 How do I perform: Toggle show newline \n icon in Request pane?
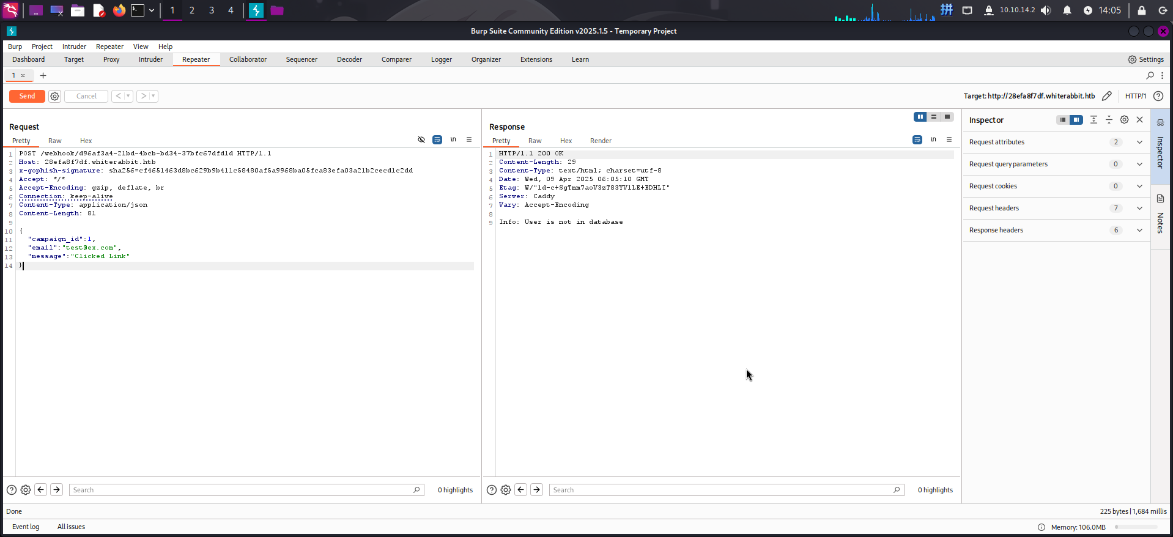[453, 140]
